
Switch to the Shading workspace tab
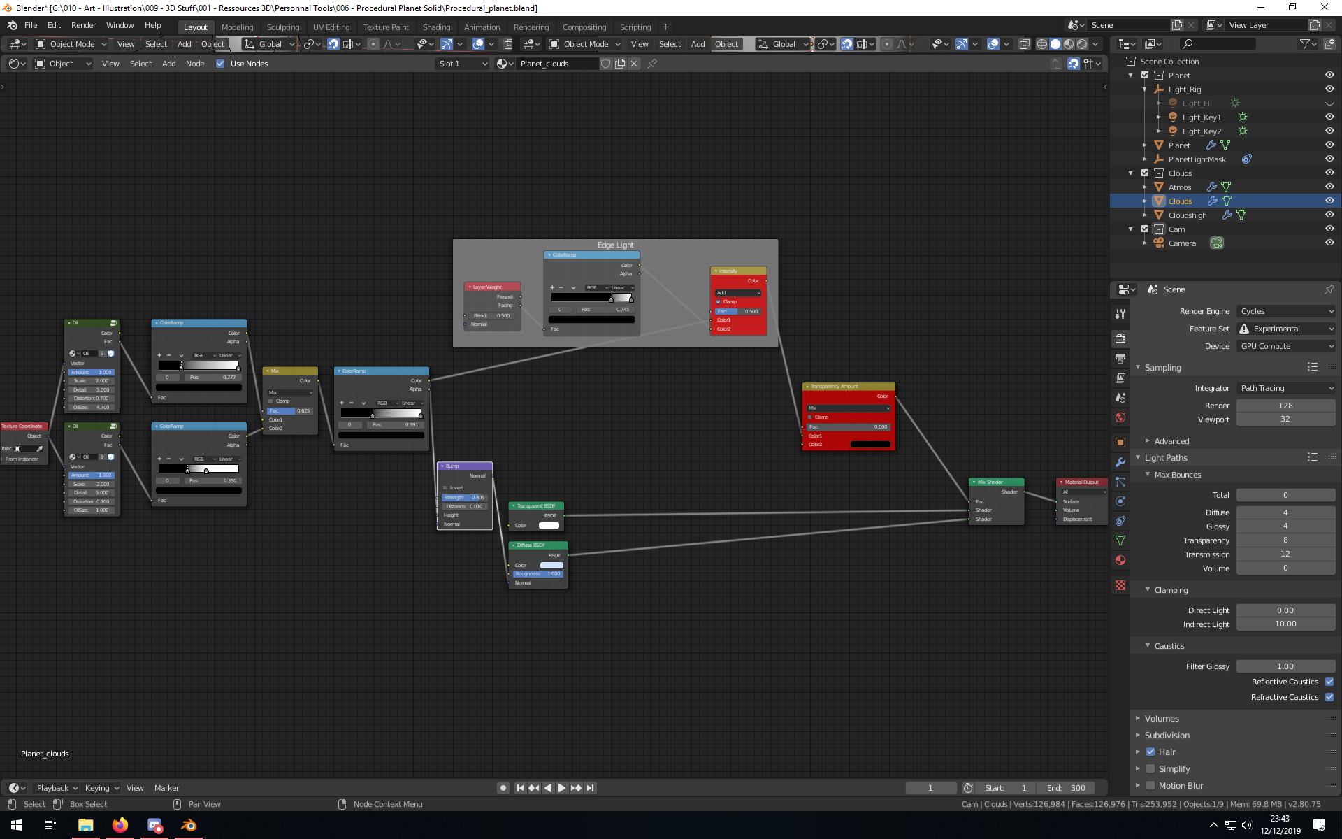click(436, 27)
